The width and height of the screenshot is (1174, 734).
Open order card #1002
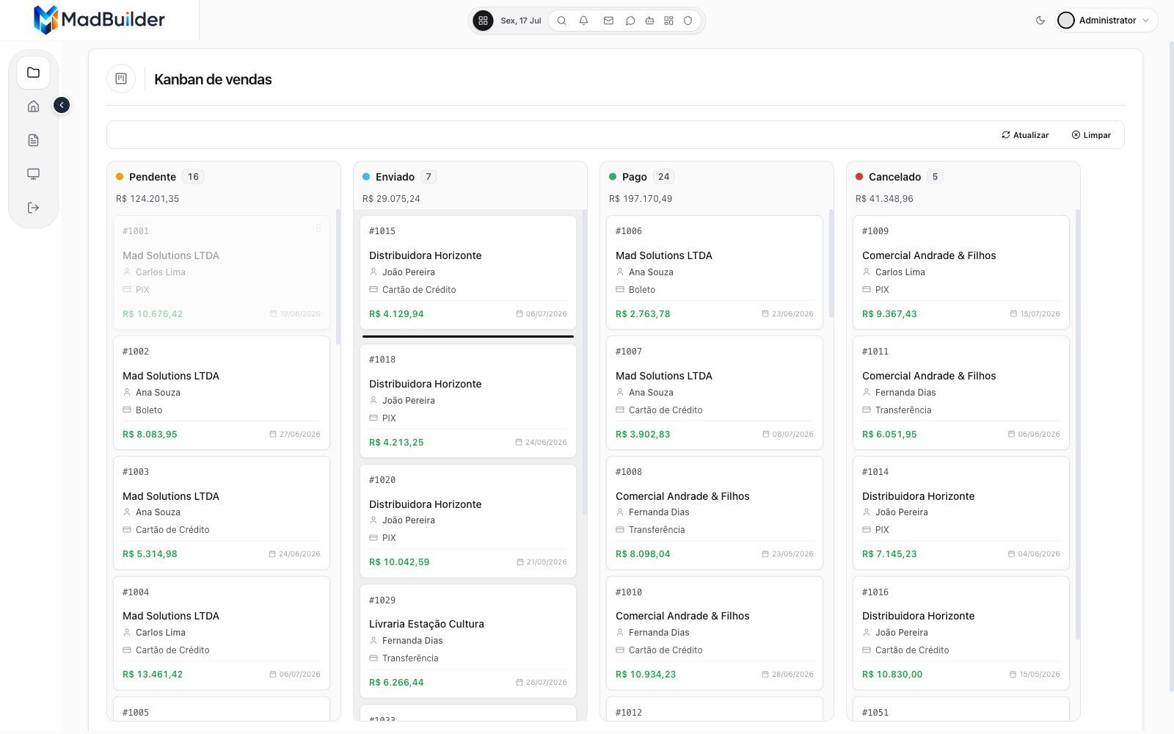(x=222, y=393)
